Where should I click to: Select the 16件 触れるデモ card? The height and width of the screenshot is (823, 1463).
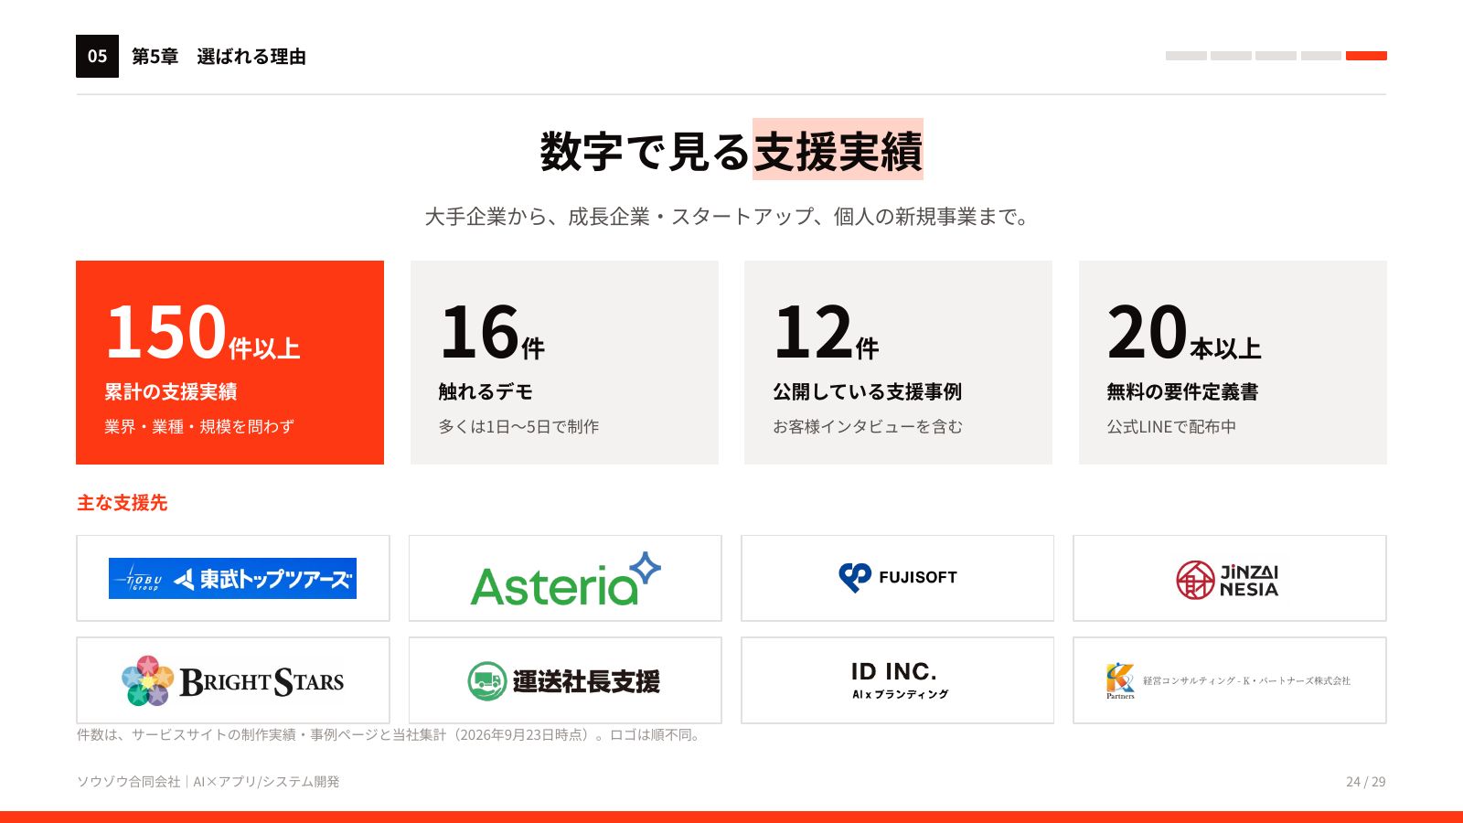[564, 362]
